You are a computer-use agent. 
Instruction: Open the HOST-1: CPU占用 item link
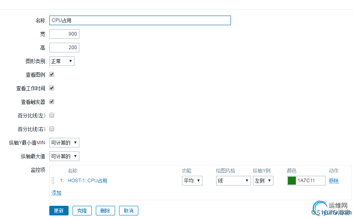(87, 181)
